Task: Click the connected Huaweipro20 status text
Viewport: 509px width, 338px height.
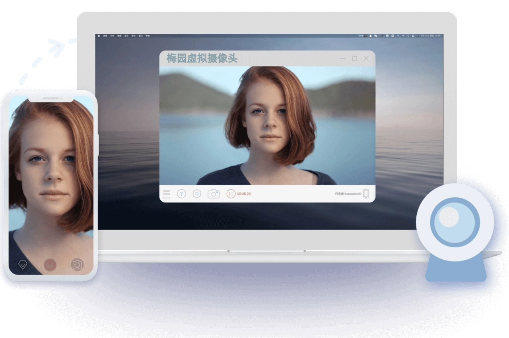Action: click(348, 194)
